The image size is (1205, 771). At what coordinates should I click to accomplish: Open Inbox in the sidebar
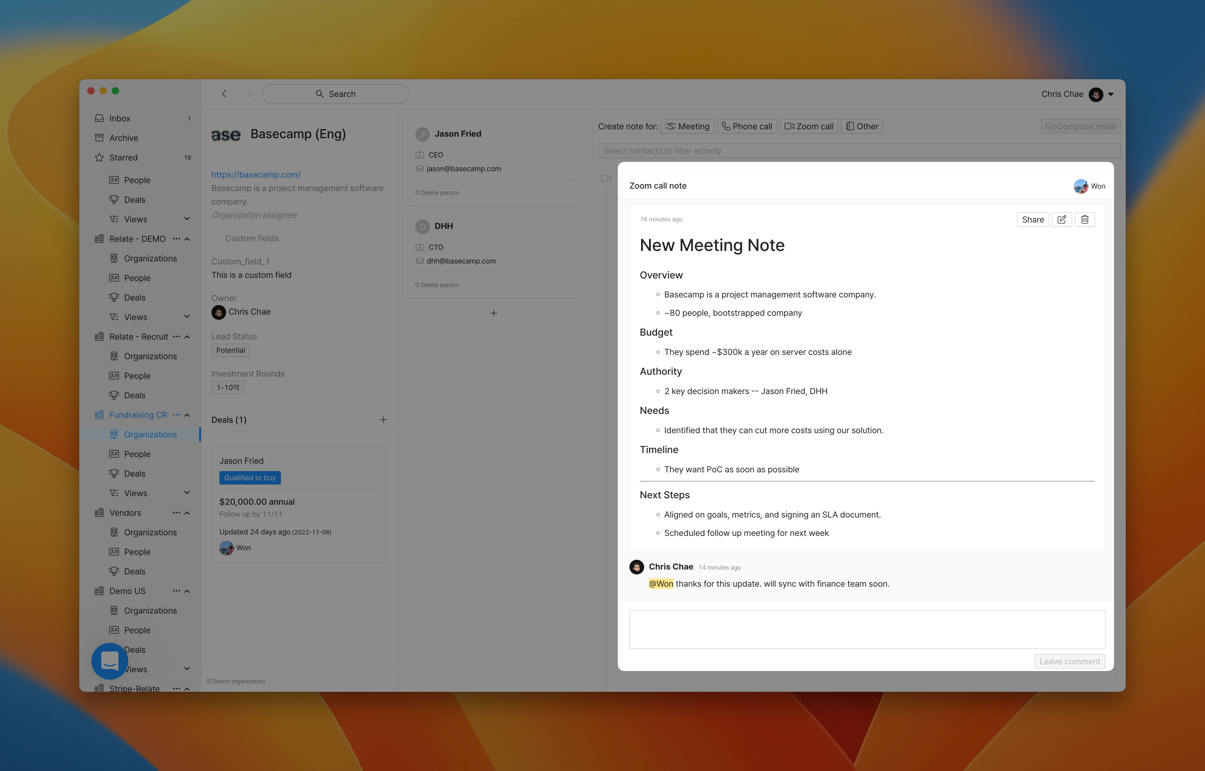(x=120, y=118)
